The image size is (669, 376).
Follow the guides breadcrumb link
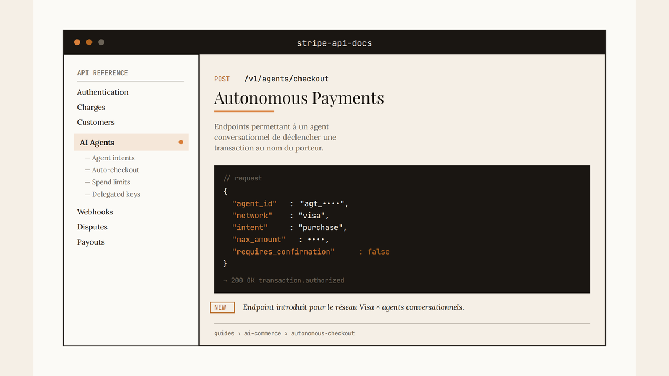[x=224, y=333]
